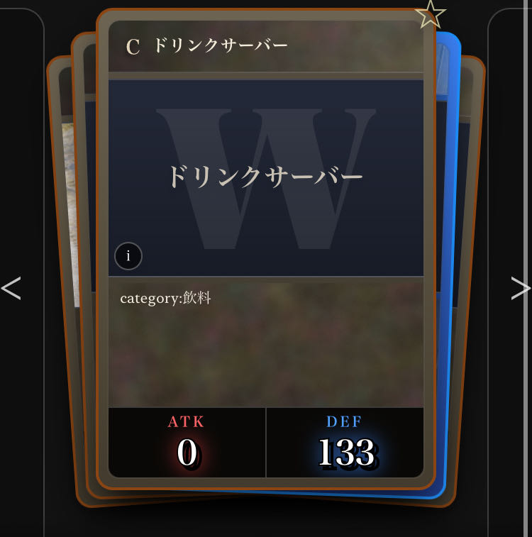Viewport: 532px width, 537px height.
Task: Click the C rarity letter
Action: (x=133, y=47)
